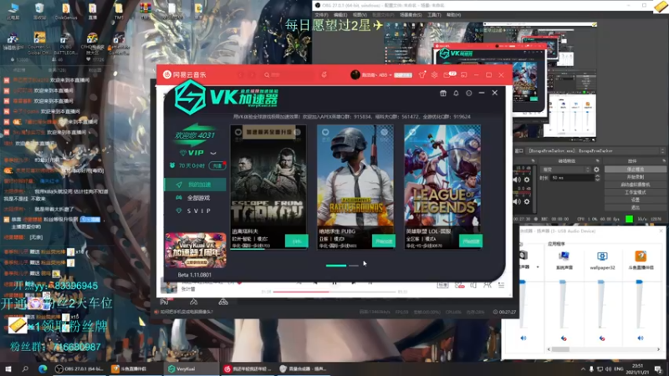Click the green accelerate button on LOL card
This screenshot has width=669, height=376.
coord(471,241)
